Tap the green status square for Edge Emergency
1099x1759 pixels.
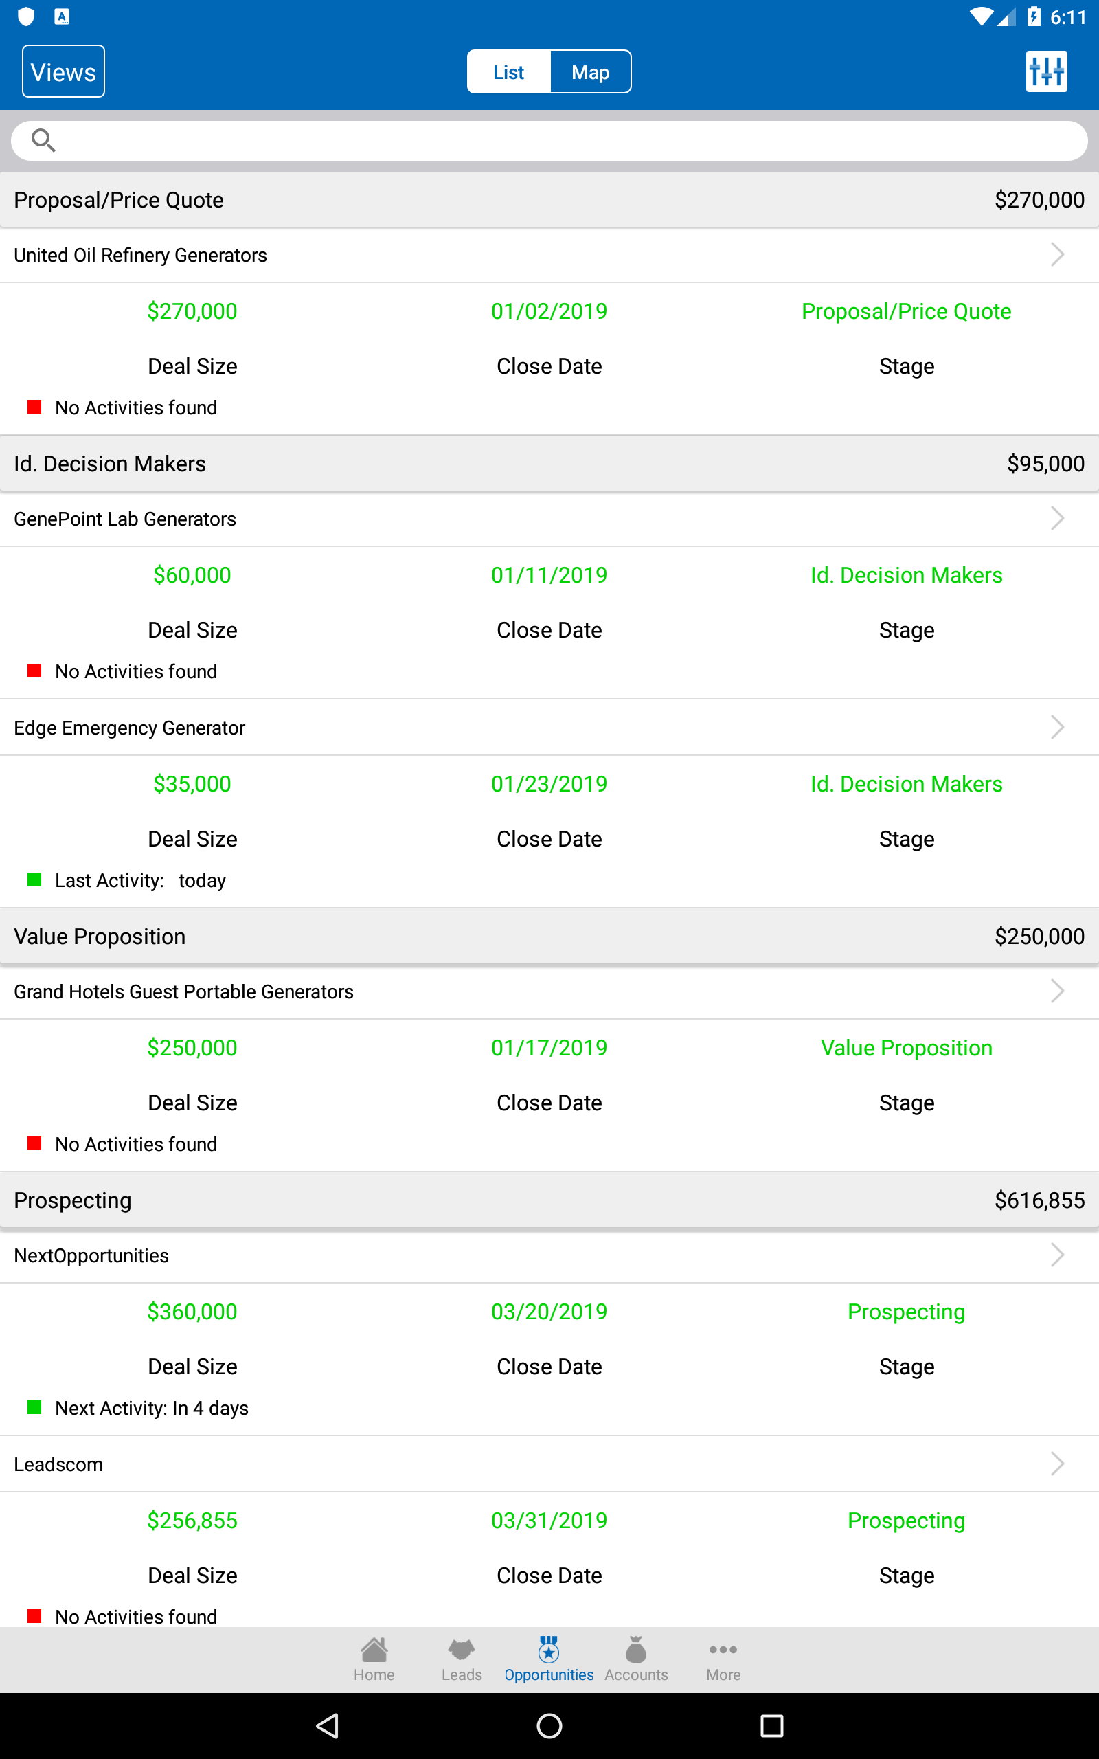[34, 879]
